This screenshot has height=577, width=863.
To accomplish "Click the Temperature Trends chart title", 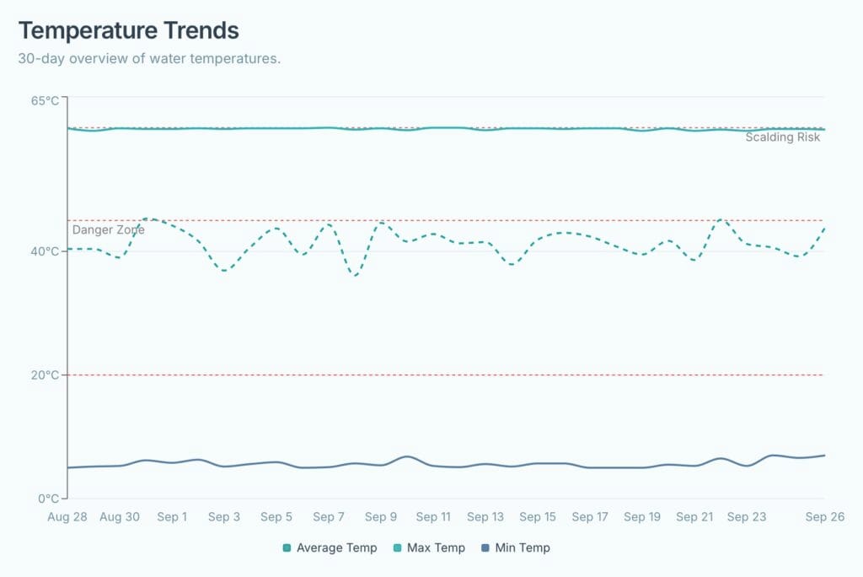I will pyautogui.click(x=128, y=30).
